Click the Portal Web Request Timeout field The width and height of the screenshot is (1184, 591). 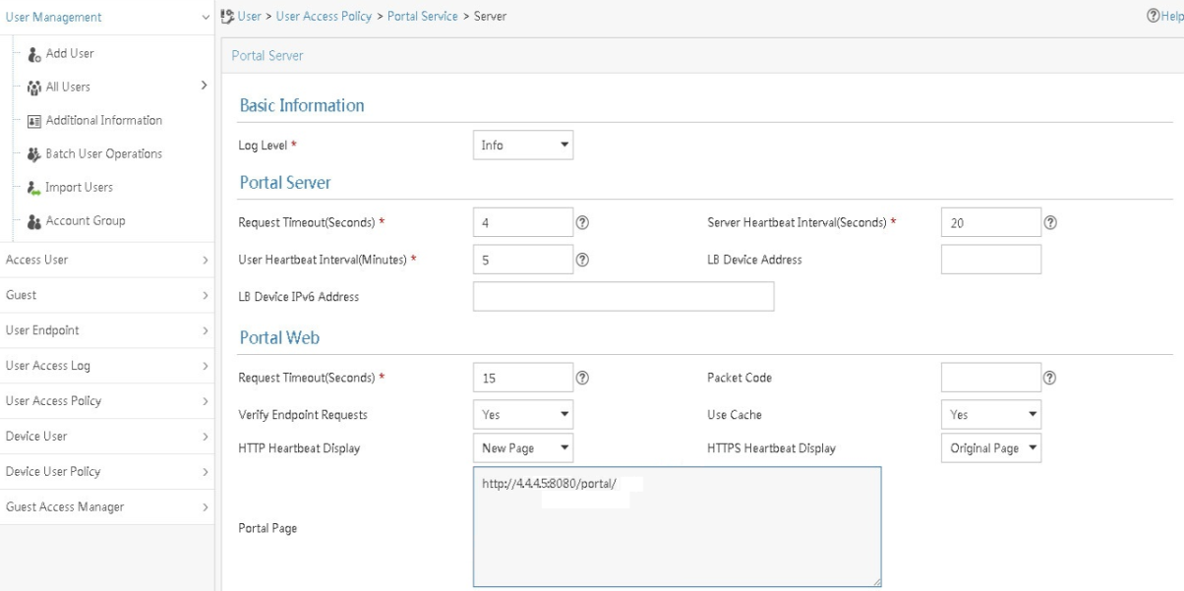[523, 378]
